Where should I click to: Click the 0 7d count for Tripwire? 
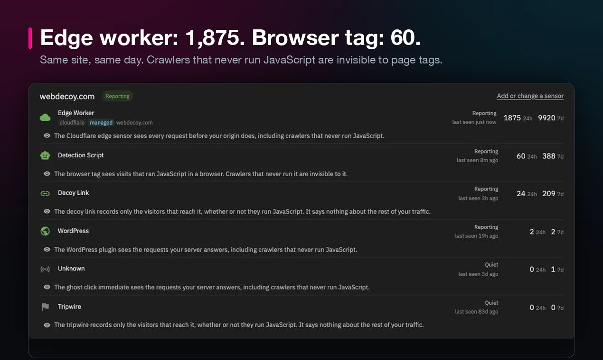click(x=557, y=307)
